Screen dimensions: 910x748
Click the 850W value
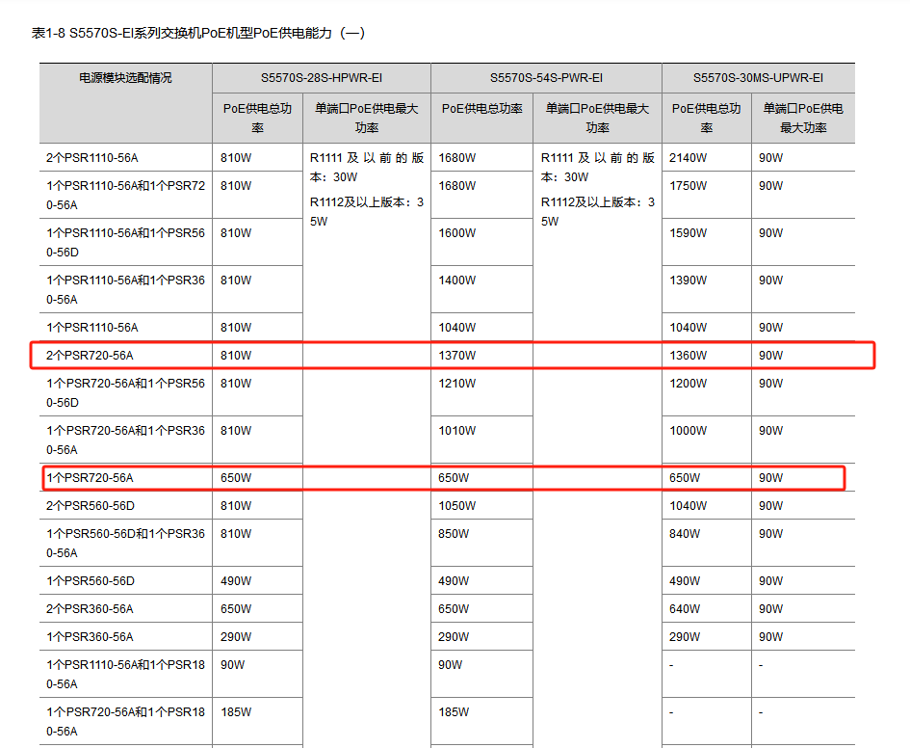[x=454, y=534]
